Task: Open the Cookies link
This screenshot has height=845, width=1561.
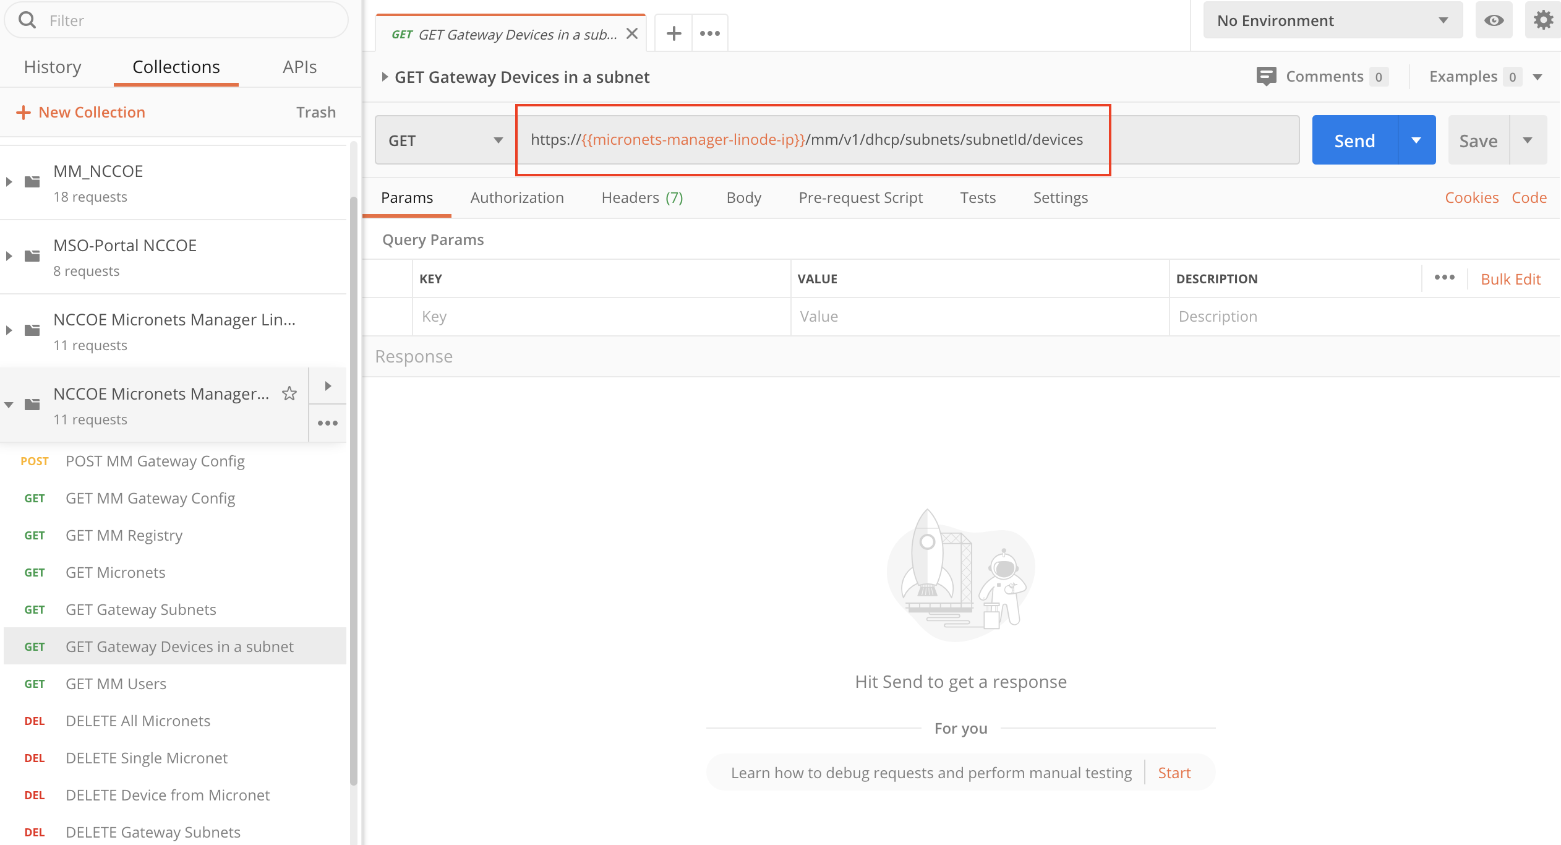Action: tap(1471, 197)
